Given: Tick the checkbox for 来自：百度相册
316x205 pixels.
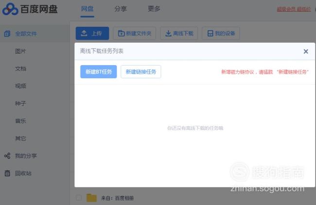Looking at the screenshot, I should (79, 198).
